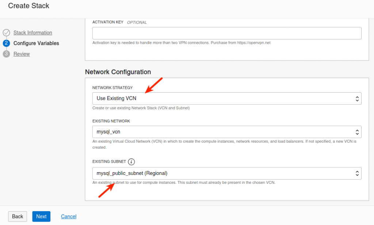Show info tooltip beside Existing Subnet
Image resolution: width=374 pixels, height=225 pixels.
[x=131, y=162]
